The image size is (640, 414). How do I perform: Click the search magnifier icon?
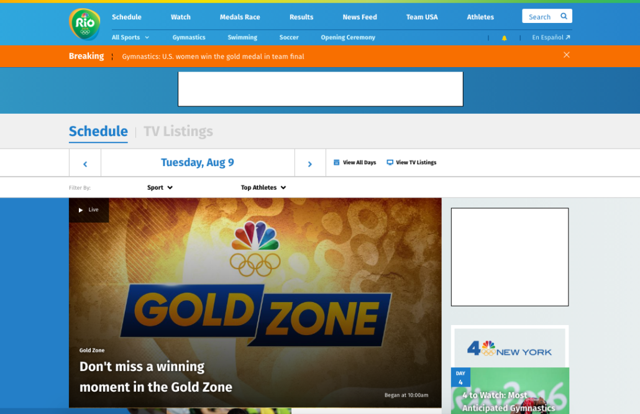(x=564, y=16)
